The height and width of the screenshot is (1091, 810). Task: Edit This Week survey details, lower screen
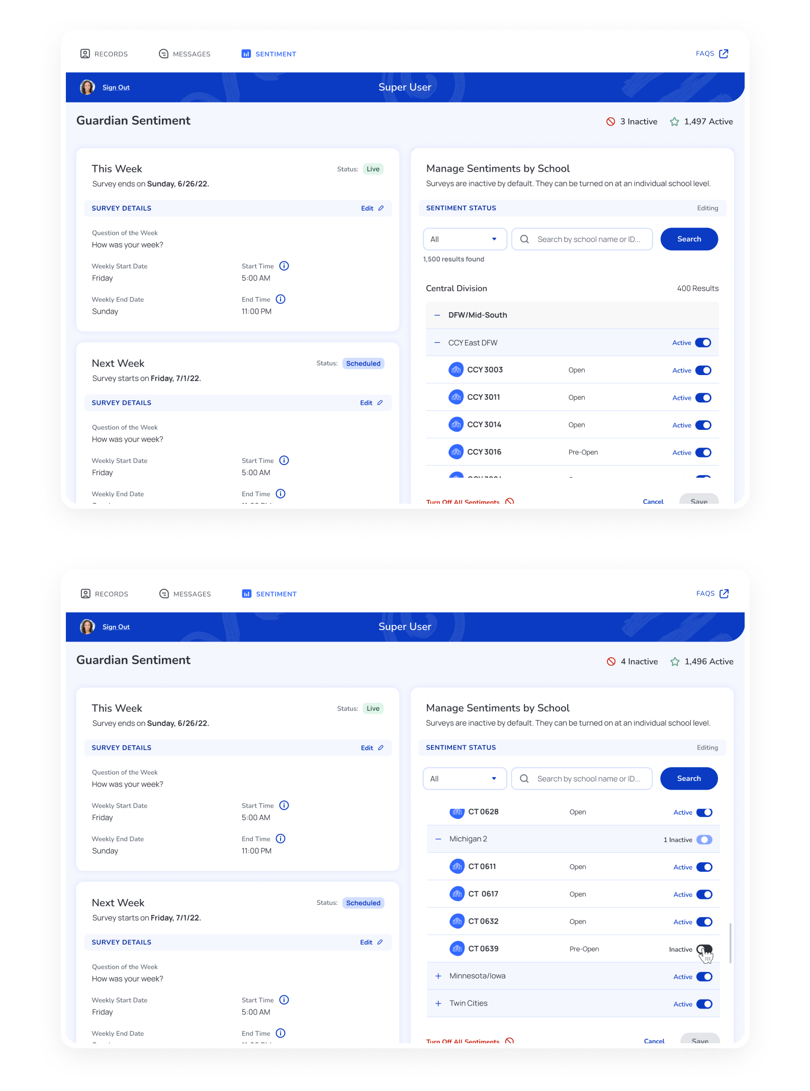click(x=372, y=748)
